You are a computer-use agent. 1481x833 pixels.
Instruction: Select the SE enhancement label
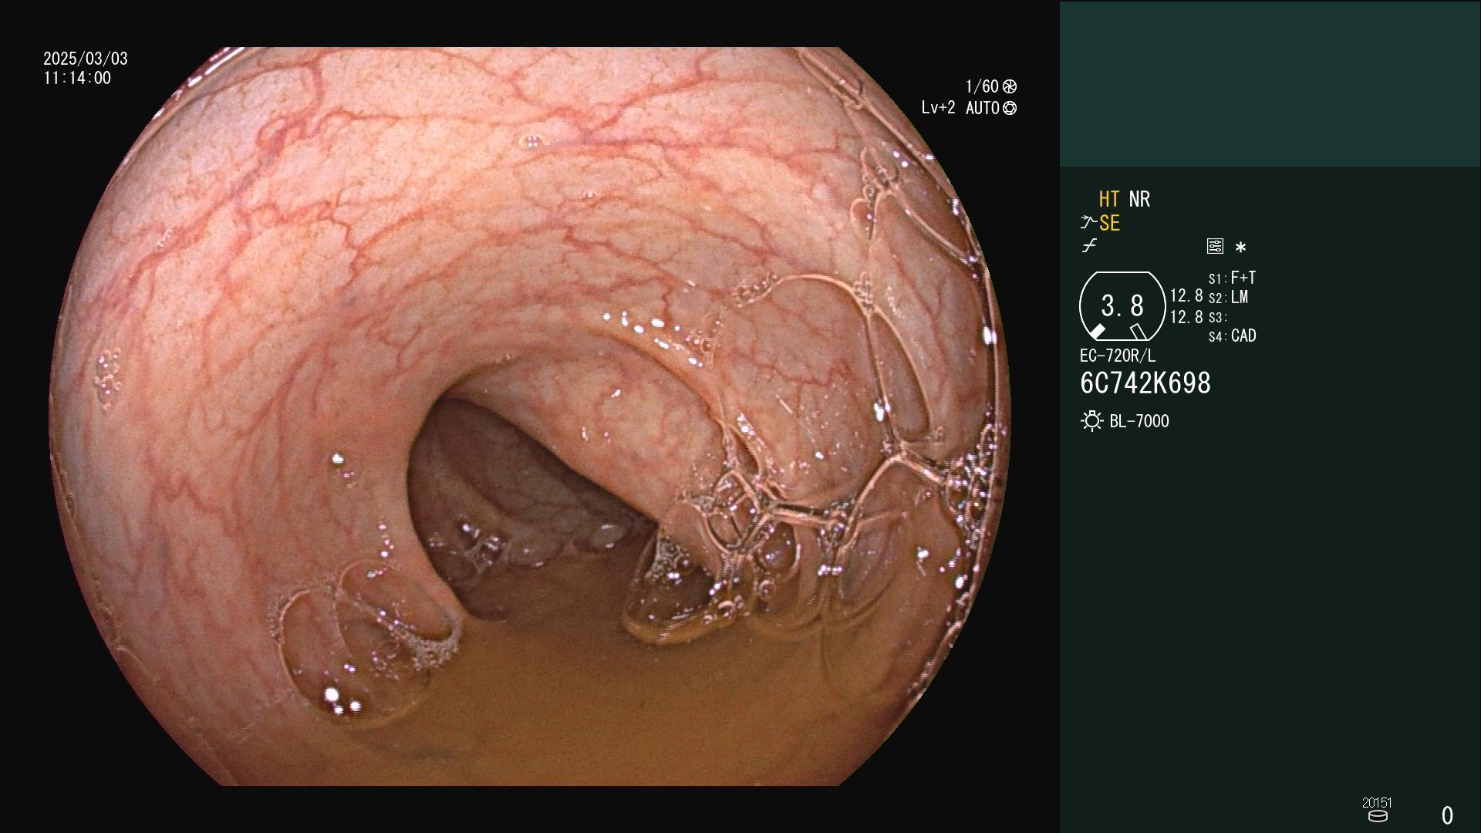pyautogui.click(x=1109, y=223)
